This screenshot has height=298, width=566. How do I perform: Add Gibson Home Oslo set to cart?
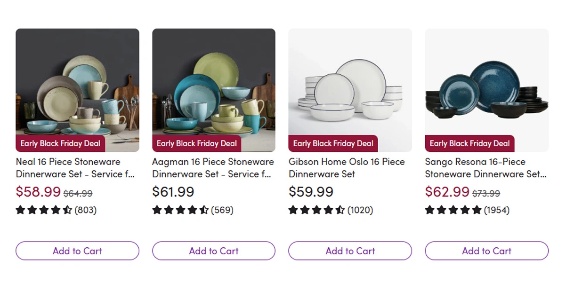[350, 251]
